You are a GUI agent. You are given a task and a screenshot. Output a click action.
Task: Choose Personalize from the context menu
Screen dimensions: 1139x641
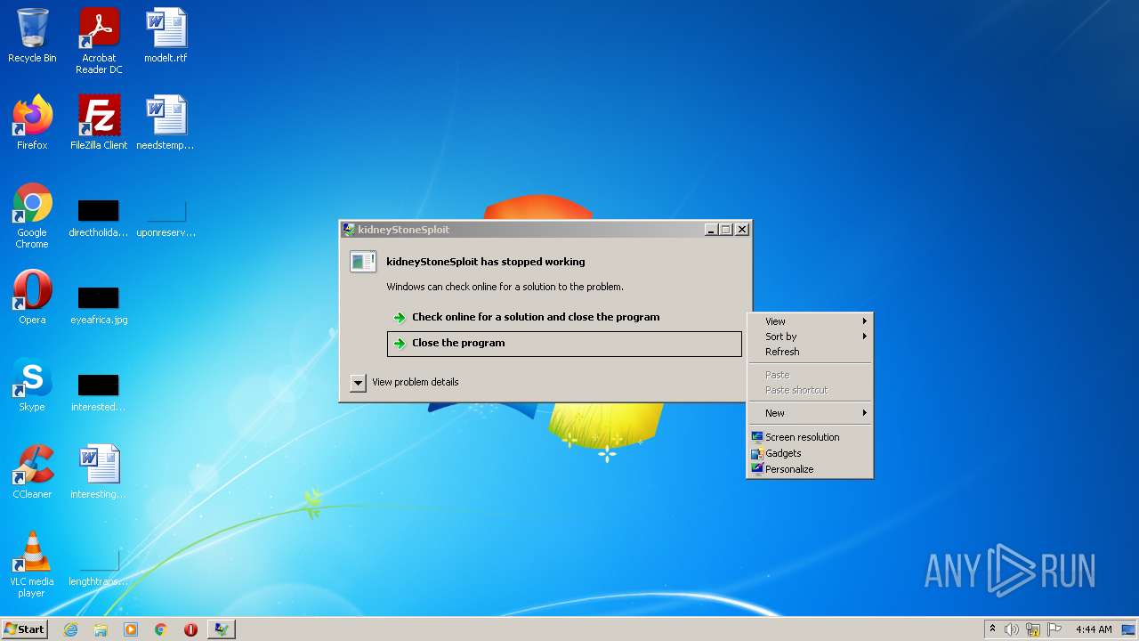[x=809, y=469]
